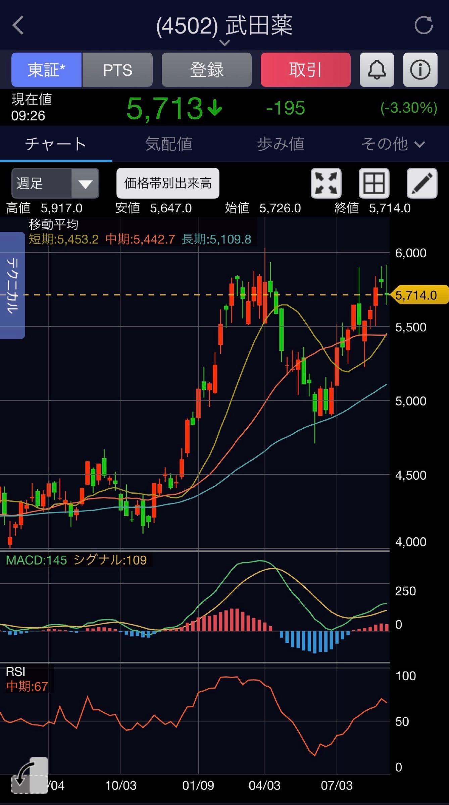Tap the (-3.30%) percentage change
The height and width of the screenshot is (805, 449).
[409, 108]
